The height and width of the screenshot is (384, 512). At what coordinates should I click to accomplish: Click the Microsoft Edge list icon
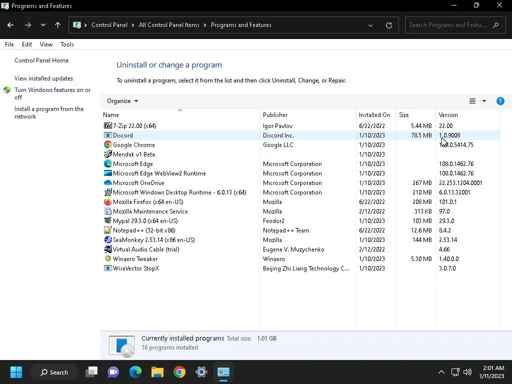(x=108, y=163)
